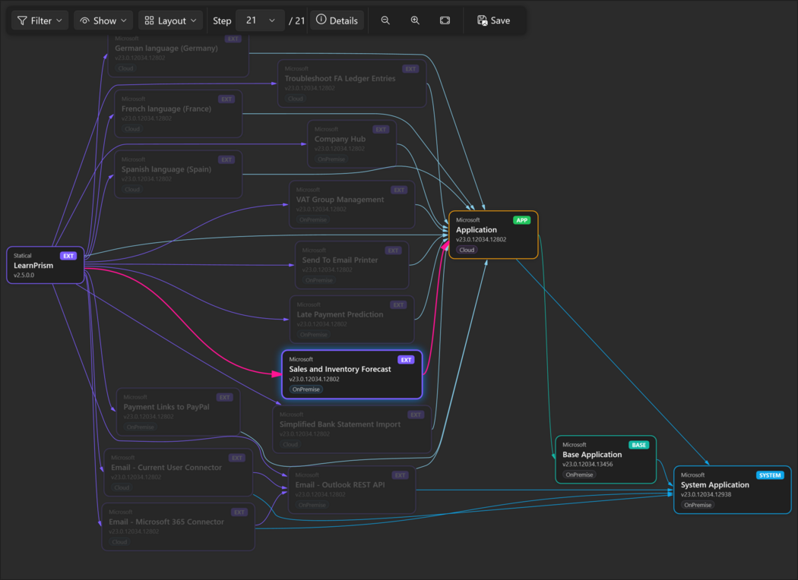
Task: Click the APP badge on Application node
Action: pos(521,220)
